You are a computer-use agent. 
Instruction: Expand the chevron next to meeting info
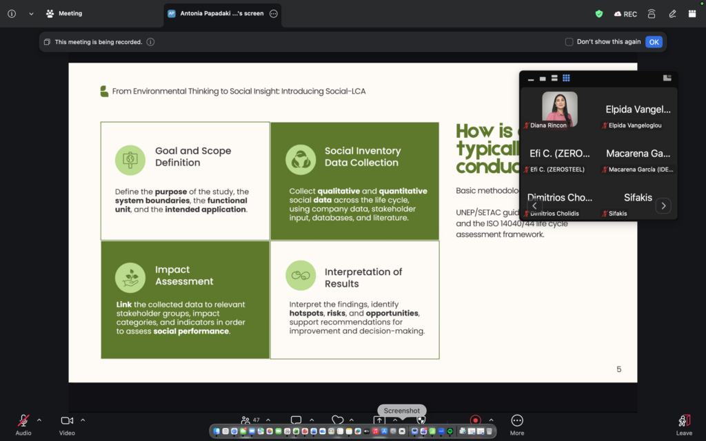[31, 14]
